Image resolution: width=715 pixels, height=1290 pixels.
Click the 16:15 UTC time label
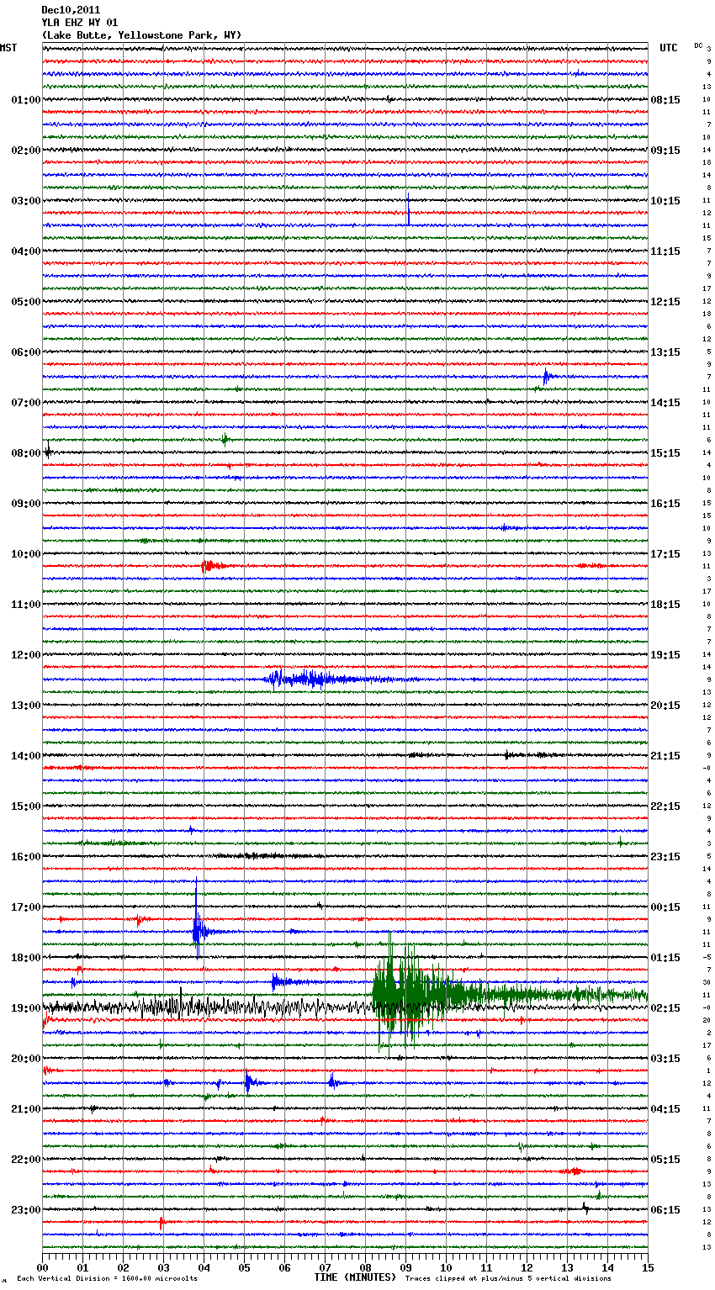coord(665,504)
